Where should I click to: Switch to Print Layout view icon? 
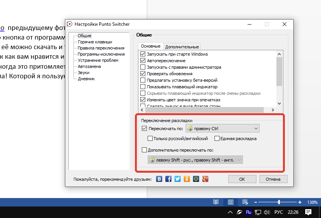[231, 202]
